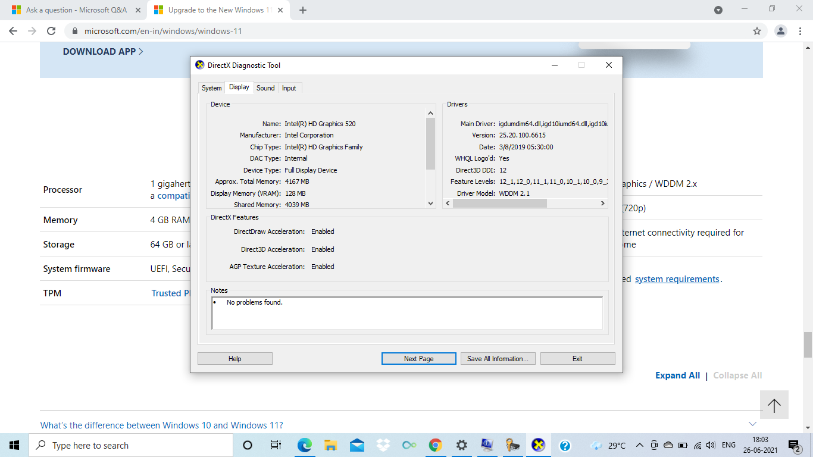This screenshot has width=813, height=457.
Task: Click the taskbar search box
Action: (x=131, y=445)
